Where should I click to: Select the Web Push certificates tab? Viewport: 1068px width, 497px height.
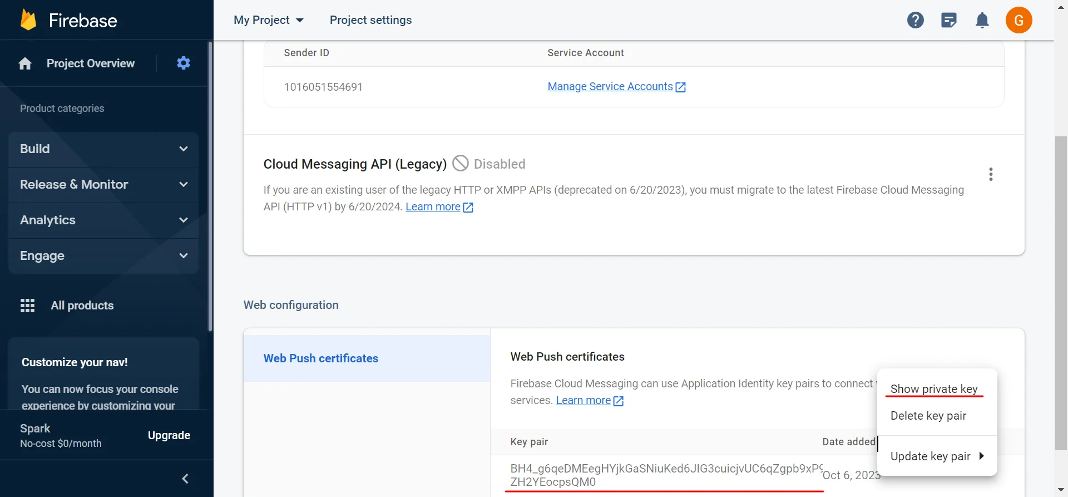(367, 358)
